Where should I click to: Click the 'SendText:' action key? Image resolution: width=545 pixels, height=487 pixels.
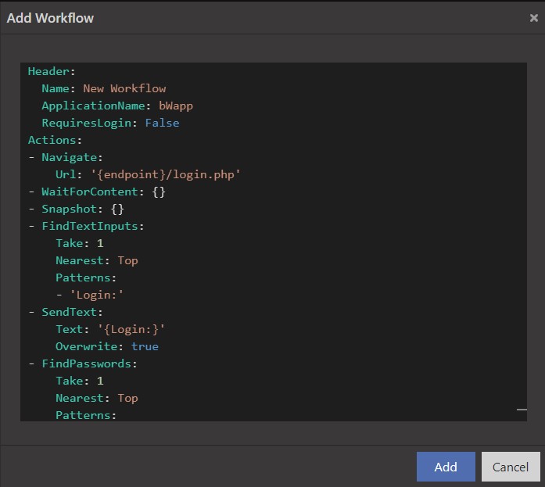pos(72,312)
